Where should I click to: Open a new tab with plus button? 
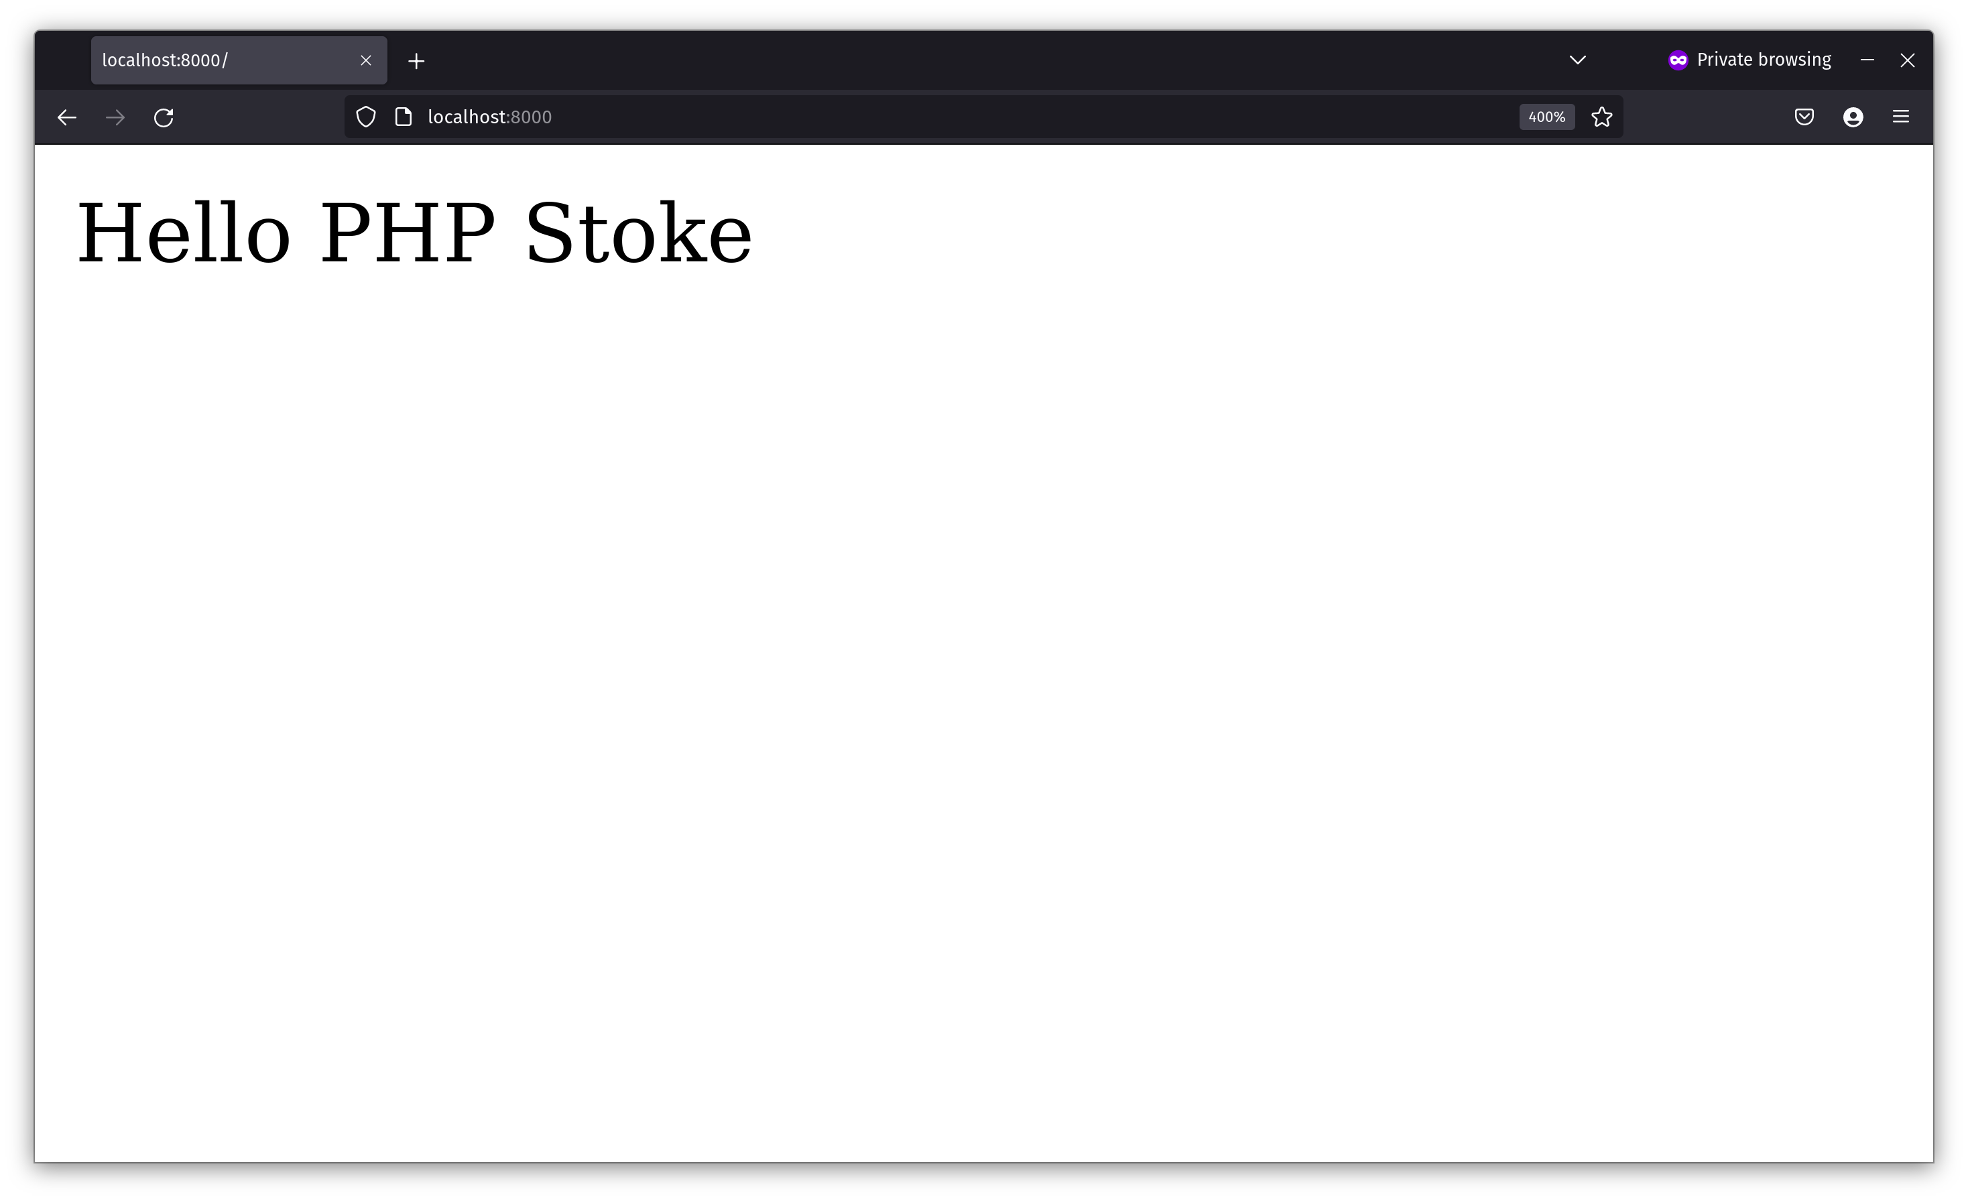(x=416, y=61)
